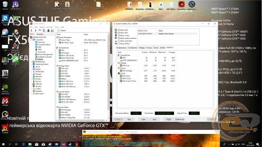Image resolution: width=262 pixels, height=147 pixels.
Task: Switch to the Clocks tab
Action: (156, 48)
